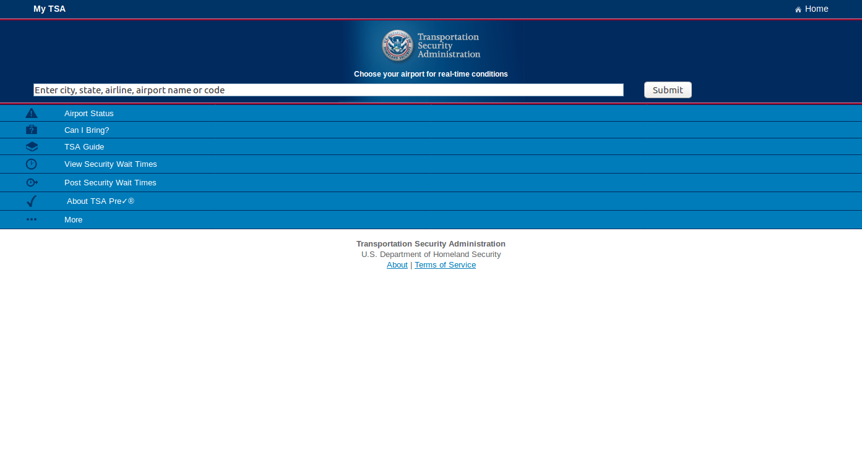Click the My TSA header title

(x=50, y=9)
